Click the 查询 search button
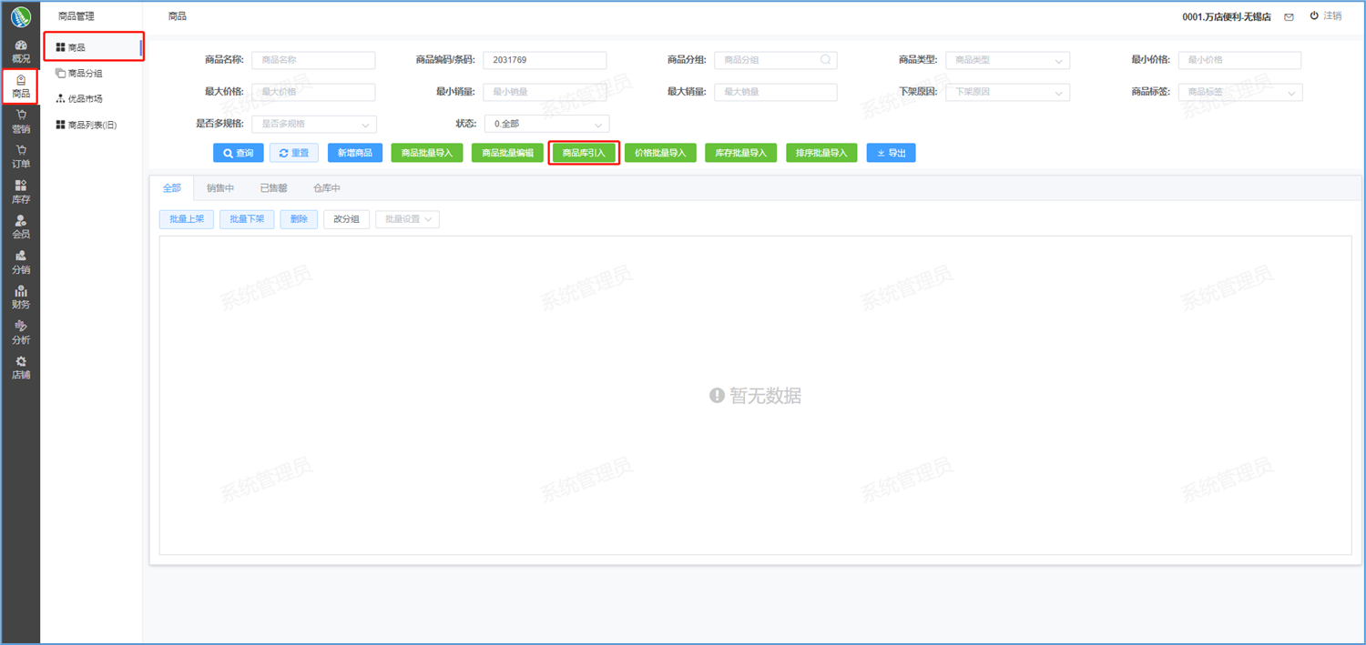This screenshot has width=1366, height=645. 239,153
